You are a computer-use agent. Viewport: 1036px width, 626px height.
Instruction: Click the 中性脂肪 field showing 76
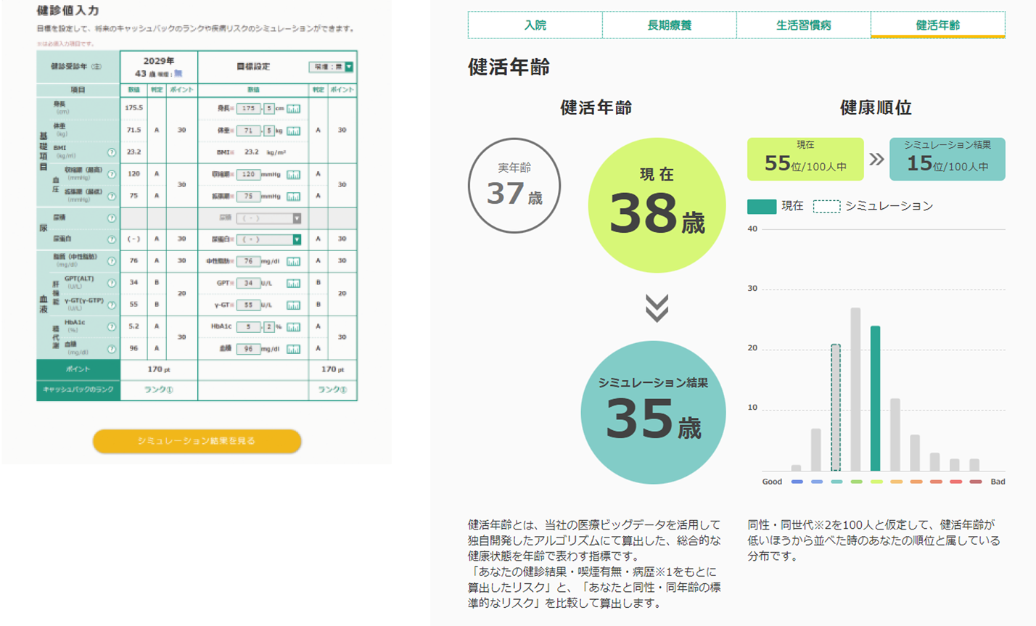[x=248, y=261]
